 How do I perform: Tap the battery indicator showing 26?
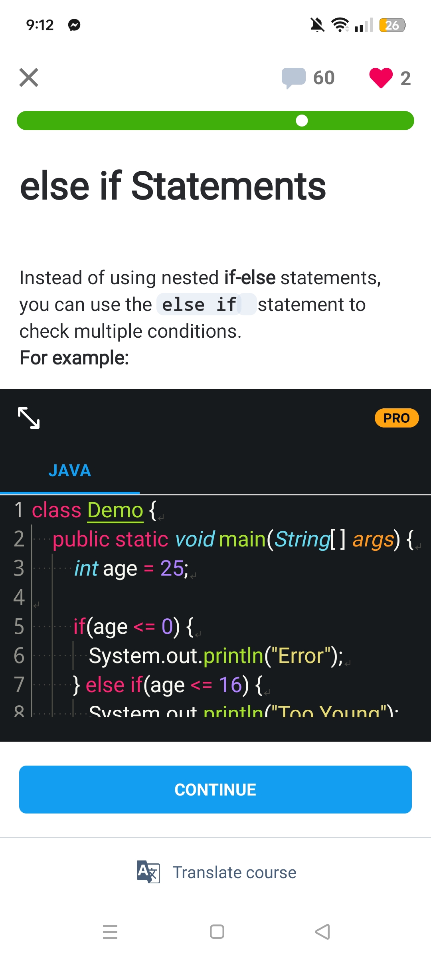[x=393, y=25]
